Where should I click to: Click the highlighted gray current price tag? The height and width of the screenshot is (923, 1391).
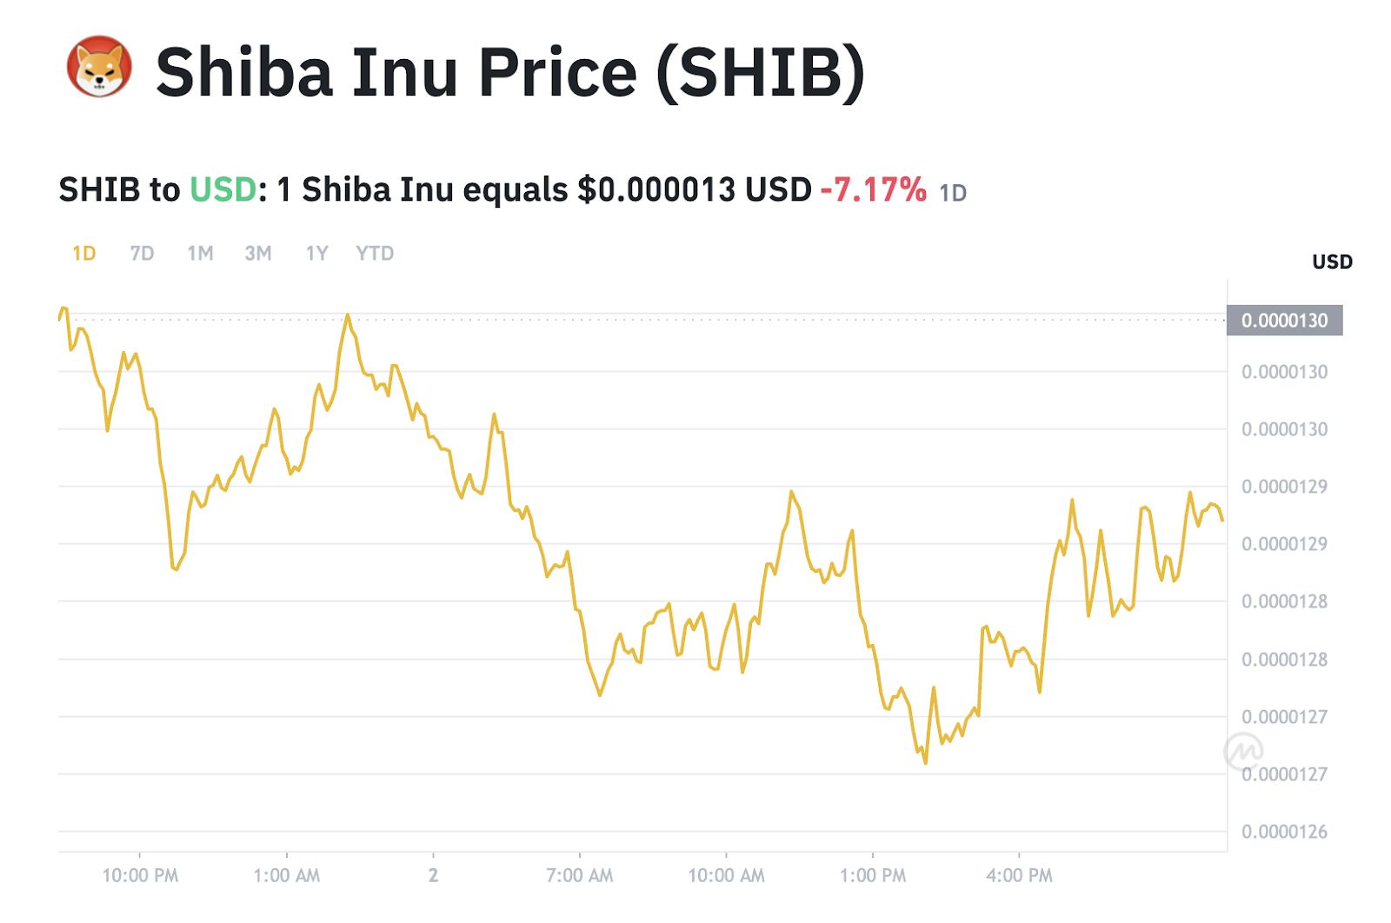click(1284, 321)
